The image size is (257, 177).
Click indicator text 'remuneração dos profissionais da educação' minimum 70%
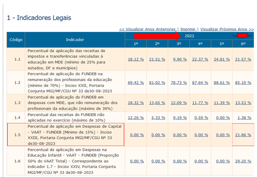pyautogui.click(x=70, y=82)
